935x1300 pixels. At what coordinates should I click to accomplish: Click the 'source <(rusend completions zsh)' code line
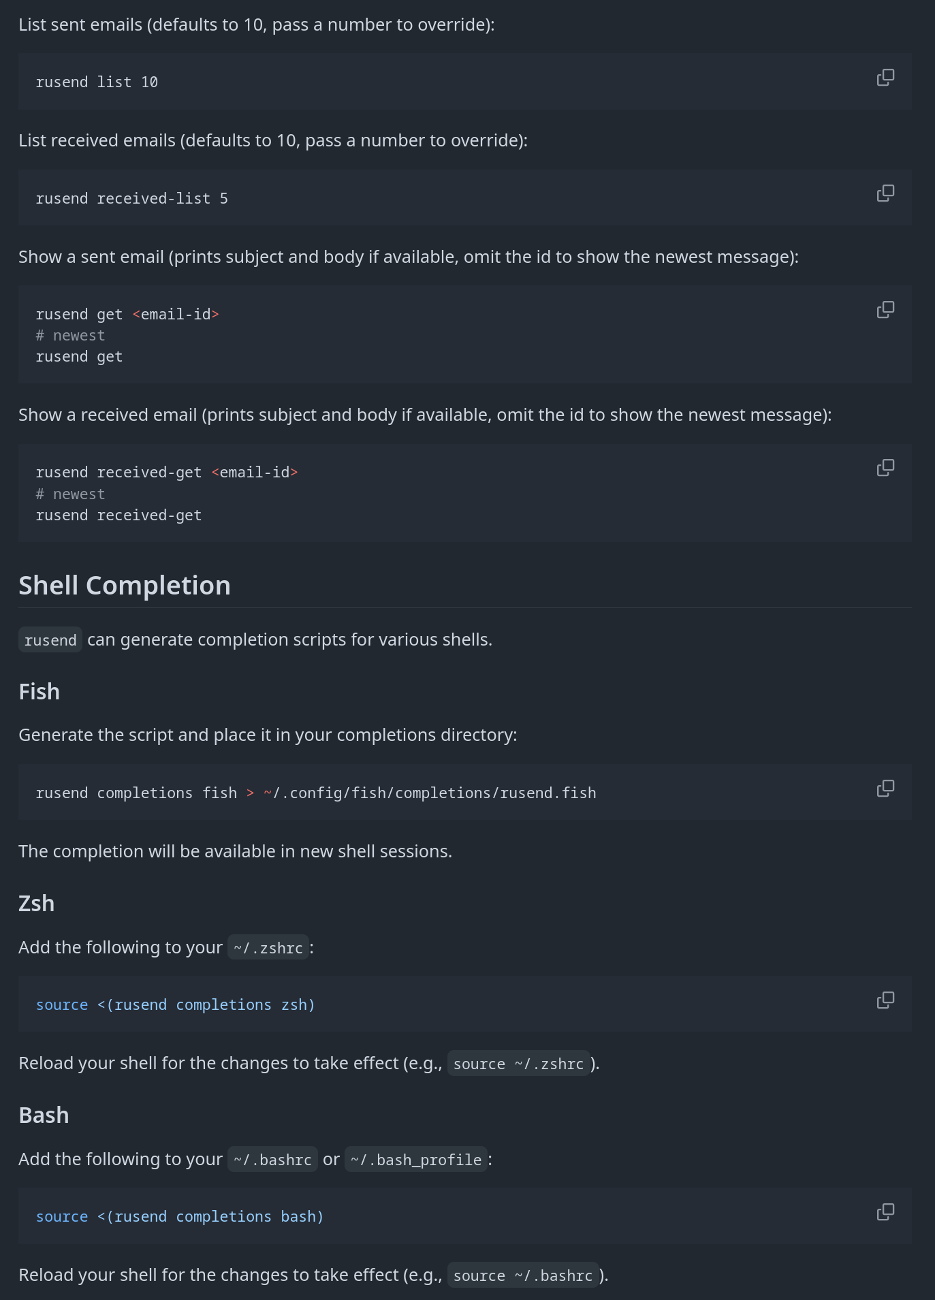point(176,1005)
